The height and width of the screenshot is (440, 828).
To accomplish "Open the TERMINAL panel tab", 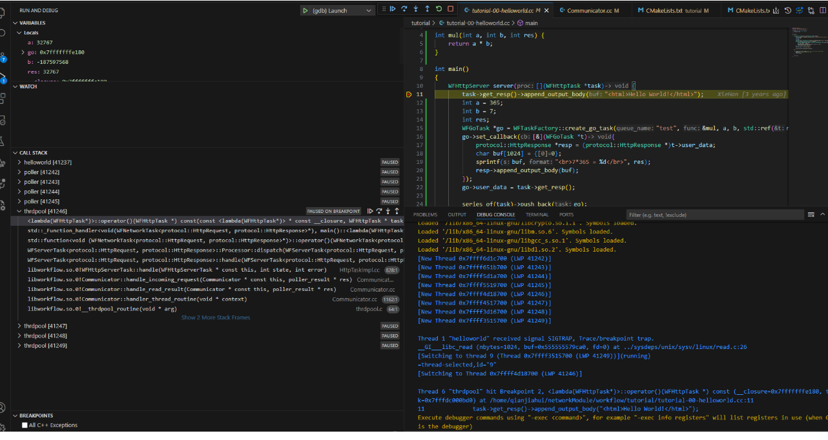I will [x=537, y=215].
